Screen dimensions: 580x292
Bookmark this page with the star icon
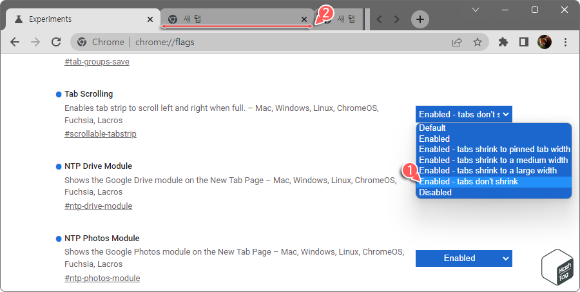coord(478,42)
